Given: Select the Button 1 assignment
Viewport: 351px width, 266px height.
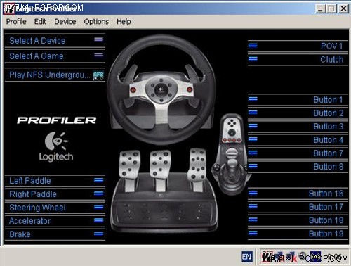Looking at the screenshot, I should [x=298, y=100].
